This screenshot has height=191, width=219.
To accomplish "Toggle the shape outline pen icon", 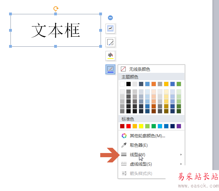I will (x=110, y=69).
